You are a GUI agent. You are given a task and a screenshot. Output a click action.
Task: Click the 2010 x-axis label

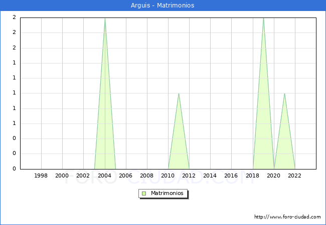(168, 175)
